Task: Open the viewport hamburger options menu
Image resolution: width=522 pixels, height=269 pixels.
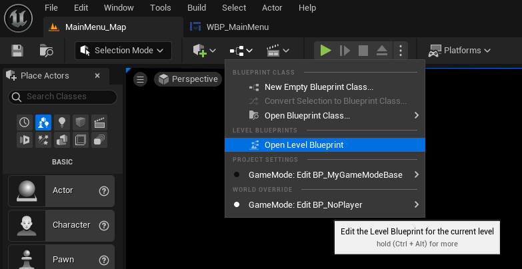Action: pos(141,79)
